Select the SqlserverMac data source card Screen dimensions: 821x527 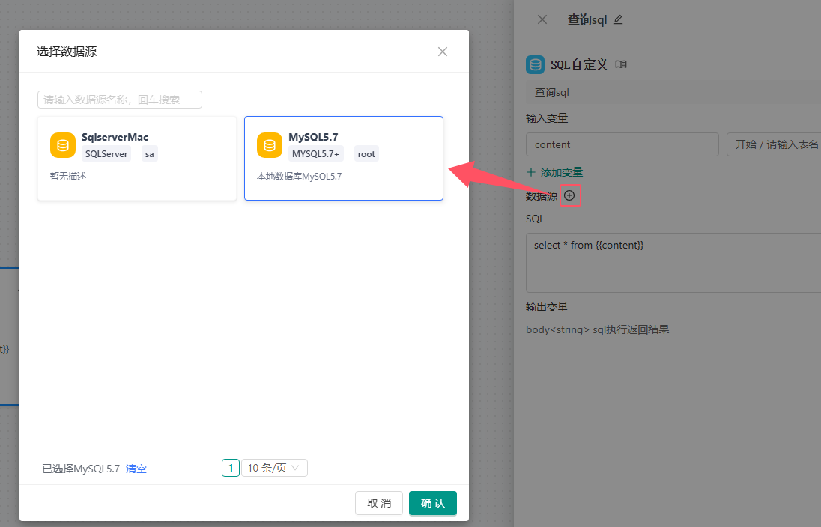137,158
